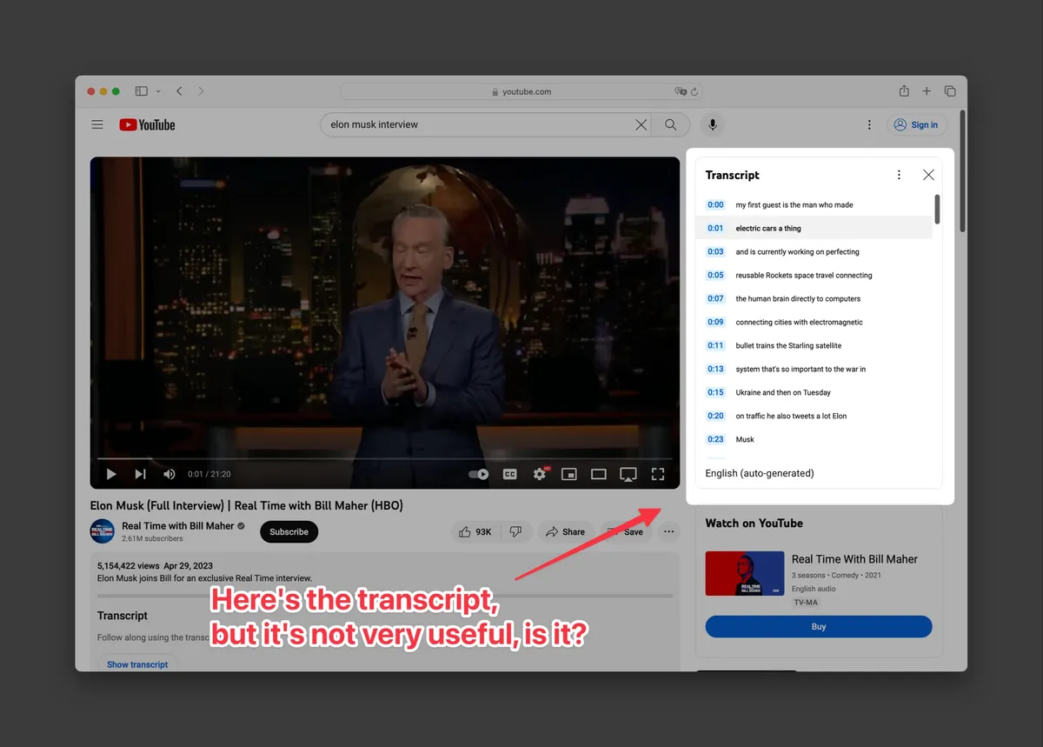The width and height of the screenshot is (1043, 747).
Task: Focus the Safari youtube.com address bar
Action: (521, 91)
